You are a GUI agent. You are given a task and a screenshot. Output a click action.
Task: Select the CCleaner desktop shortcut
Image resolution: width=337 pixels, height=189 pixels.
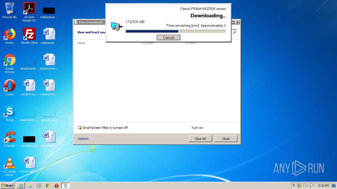pyautogui.click(x=9, y=139)
